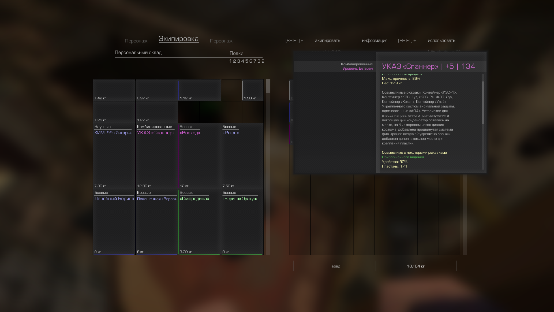Screen dimensions: 554x312
Task: Select the «Рысь» combat suit
Action: [x=242, y=156]
